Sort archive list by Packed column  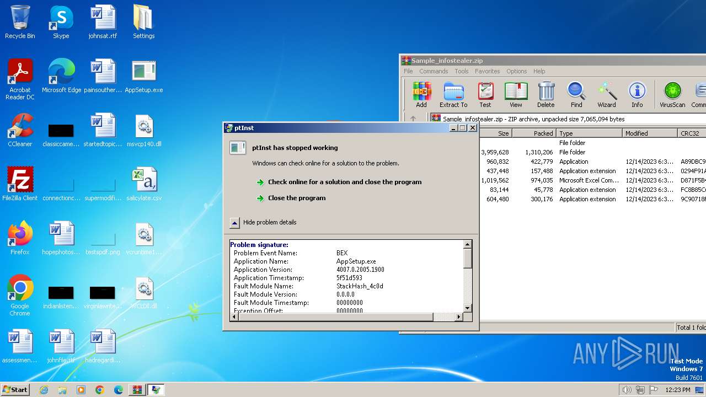pos(534,133)
